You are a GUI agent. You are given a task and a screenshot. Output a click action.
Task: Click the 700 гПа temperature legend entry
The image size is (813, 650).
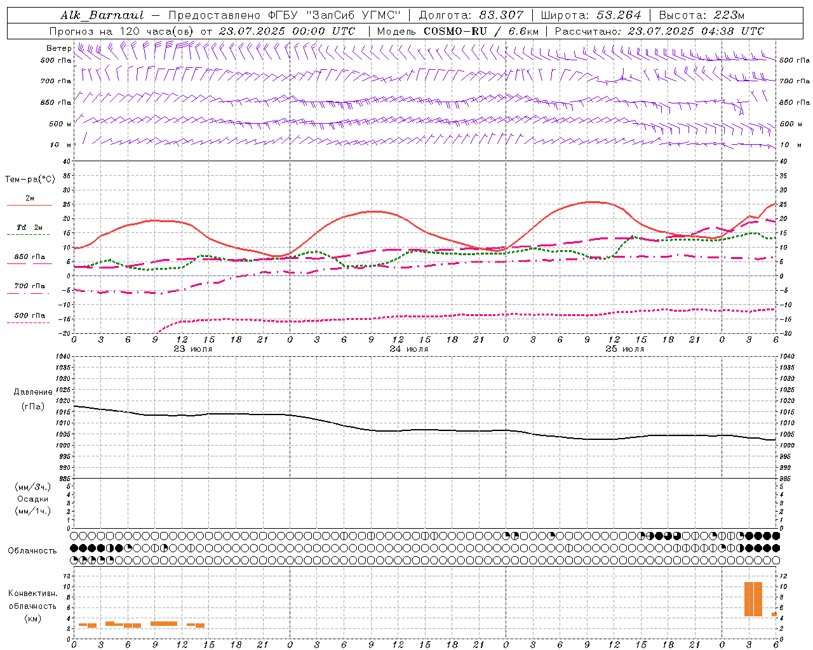coord(30,286)
